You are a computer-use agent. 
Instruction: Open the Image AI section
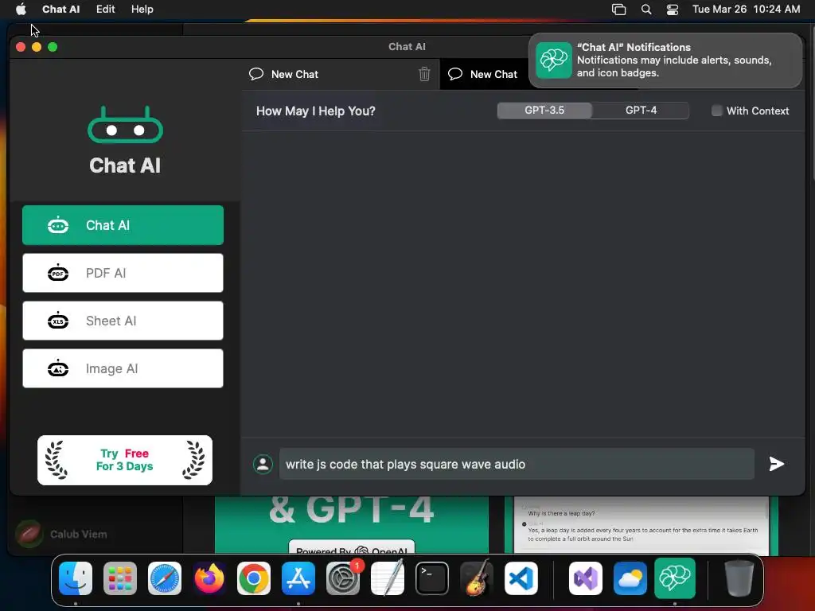(x=123, y=368)
